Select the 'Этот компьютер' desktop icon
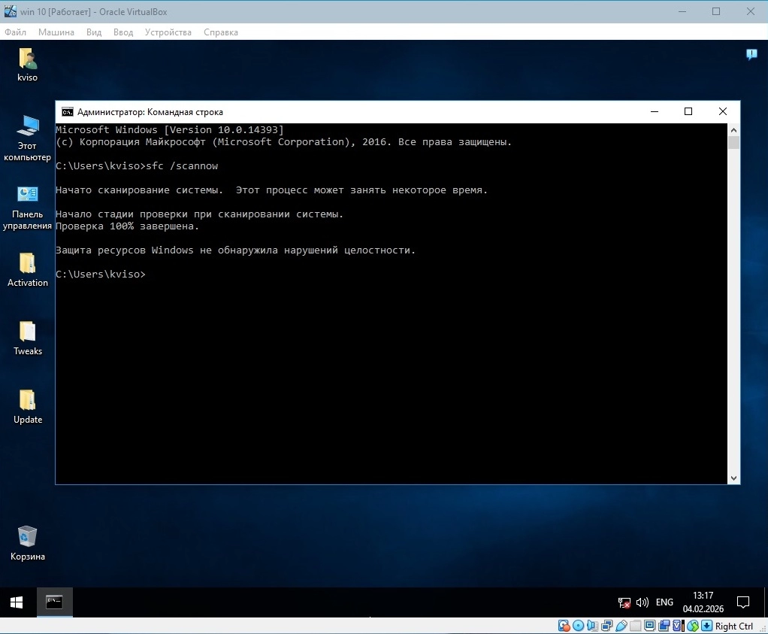This screenshot has width=768, height=634. coord(27,138)
